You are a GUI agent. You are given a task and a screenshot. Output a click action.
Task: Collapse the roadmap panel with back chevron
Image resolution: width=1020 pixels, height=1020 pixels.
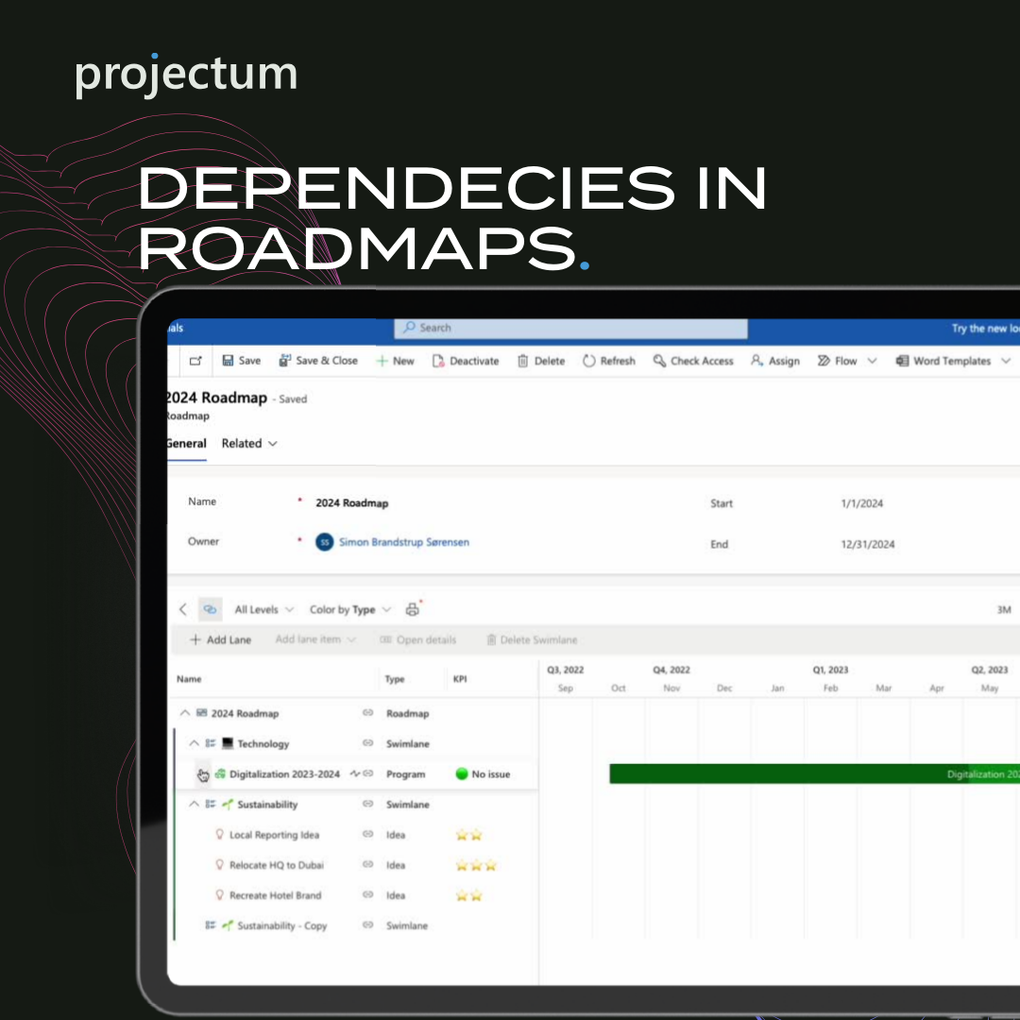pos(183,609)
